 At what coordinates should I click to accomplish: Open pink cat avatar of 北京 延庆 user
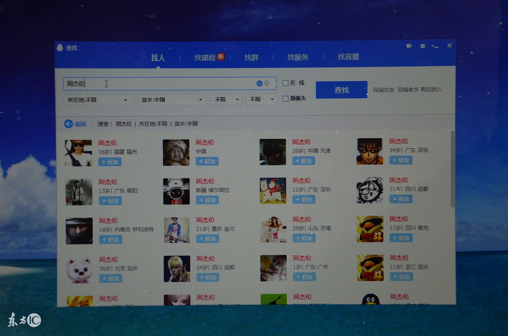click(x=79, y=270)
